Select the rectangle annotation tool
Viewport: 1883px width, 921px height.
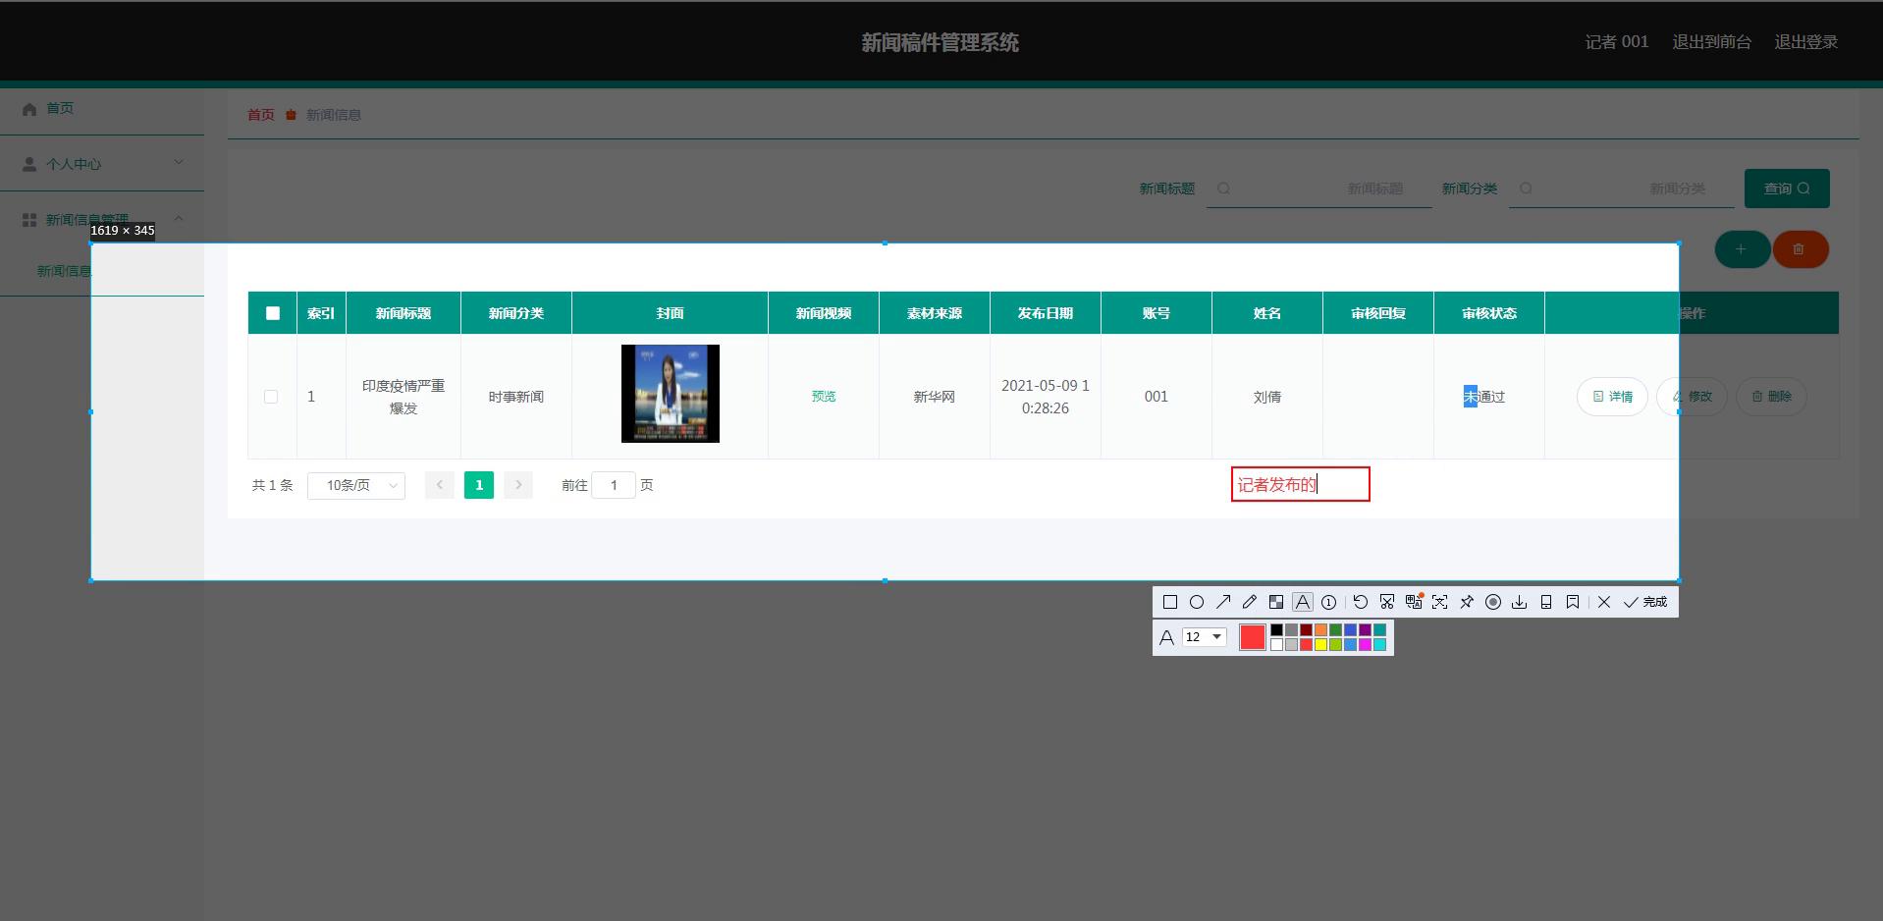point(1169,602)
